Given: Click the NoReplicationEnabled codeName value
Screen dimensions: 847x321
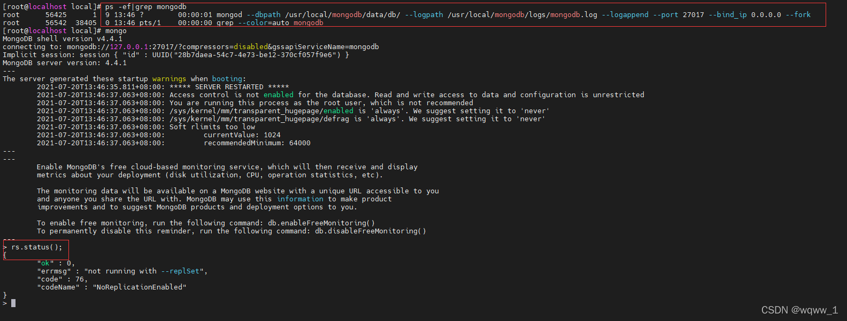Looking at the screenshot, I should pyautogui.click(x=140, y=287).
